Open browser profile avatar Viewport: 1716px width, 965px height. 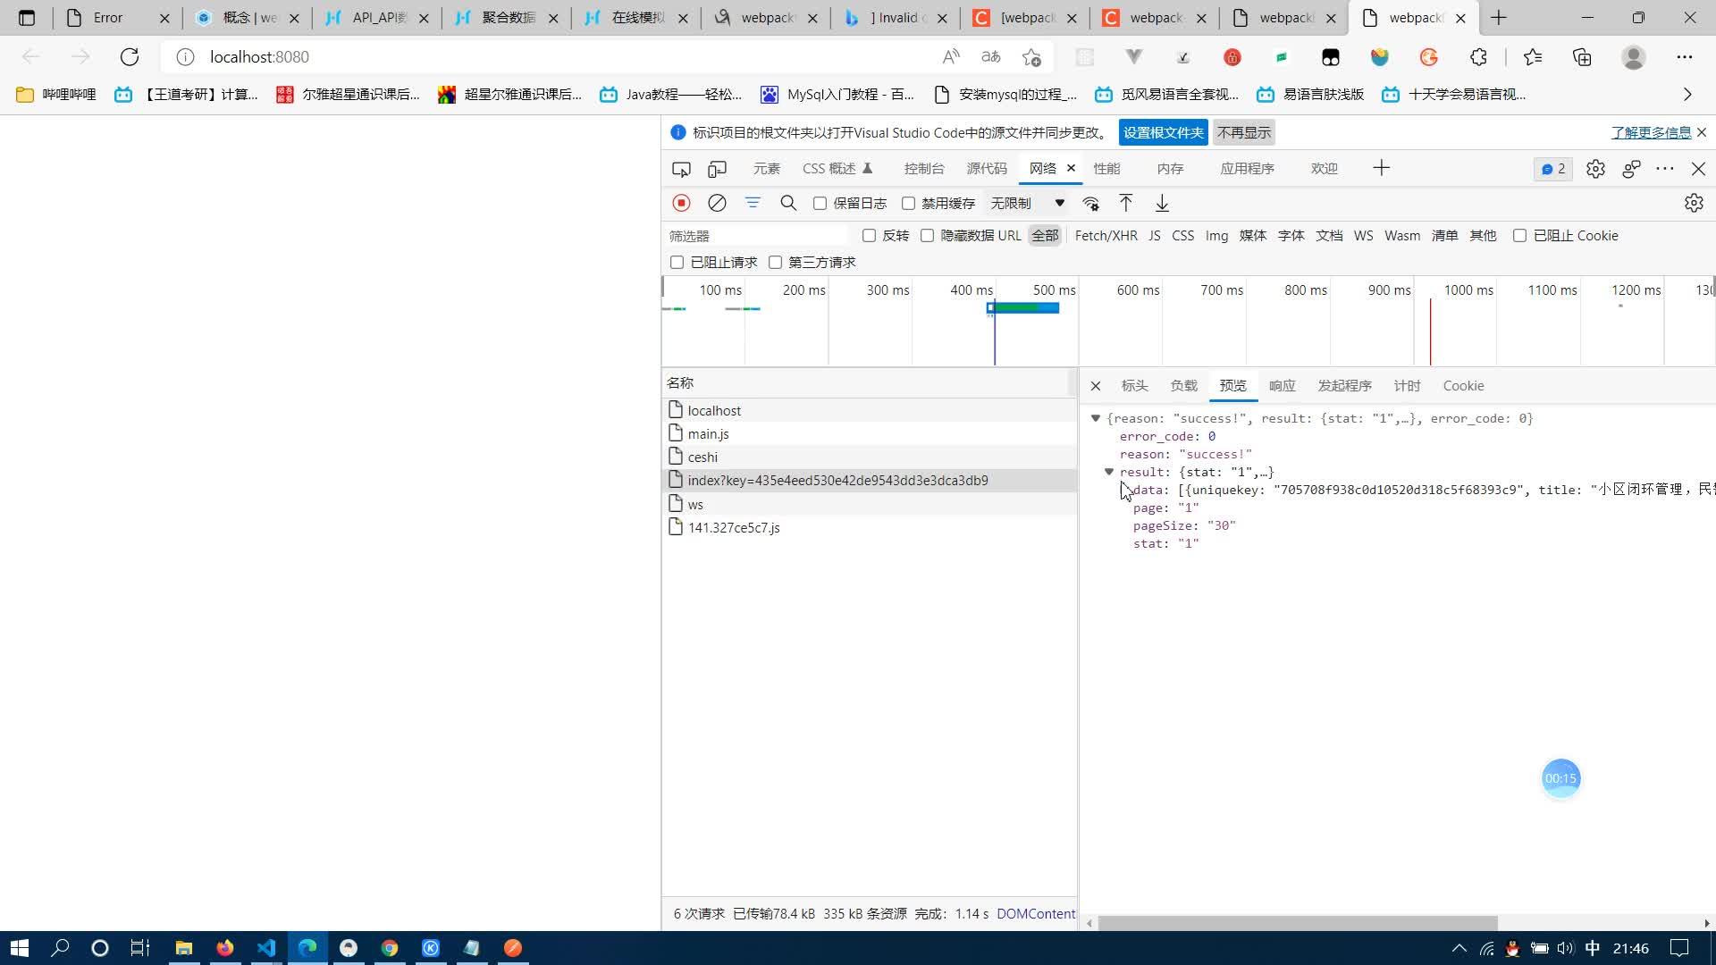coord(1634,56)
